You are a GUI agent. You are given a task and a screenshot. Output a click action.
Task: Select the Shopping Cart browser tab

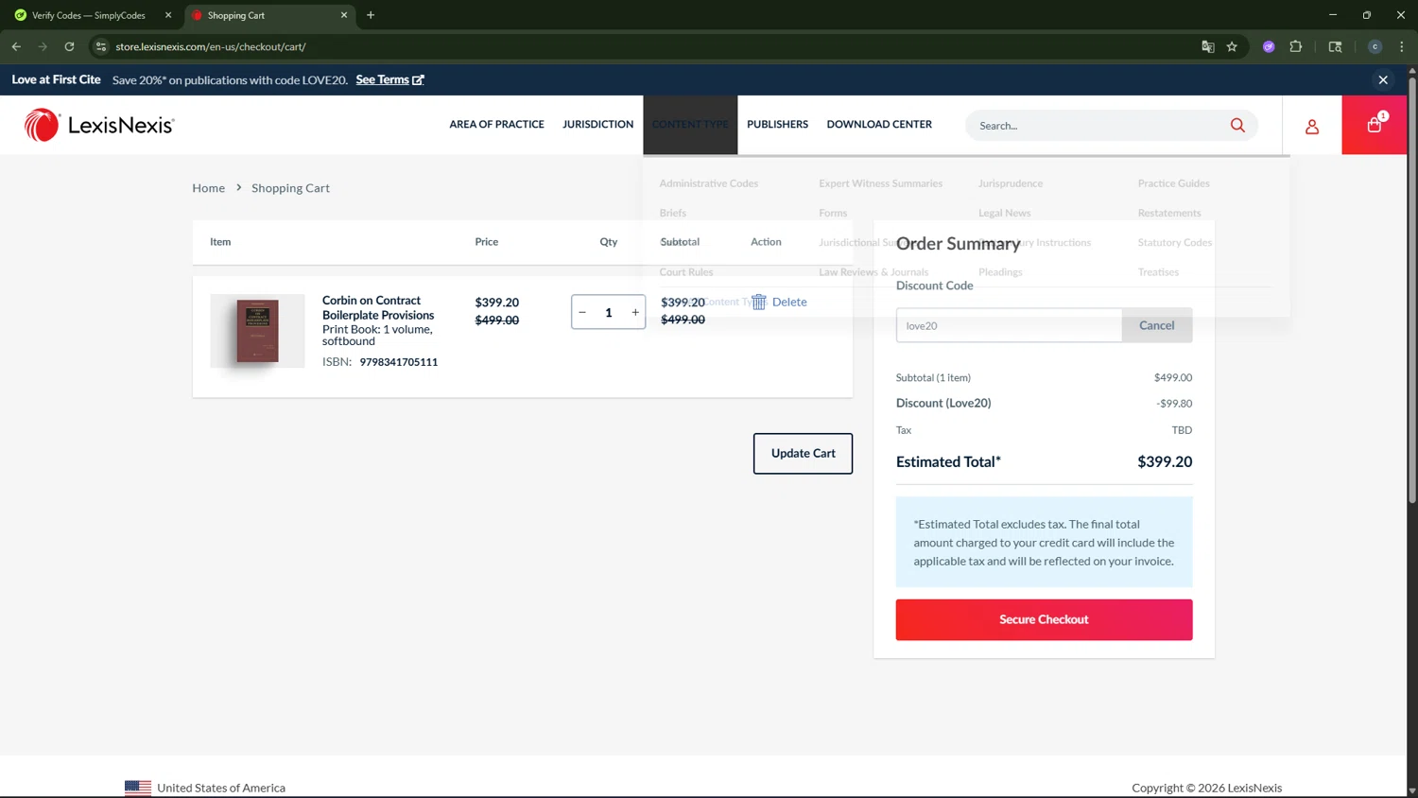tap(268, 15)
